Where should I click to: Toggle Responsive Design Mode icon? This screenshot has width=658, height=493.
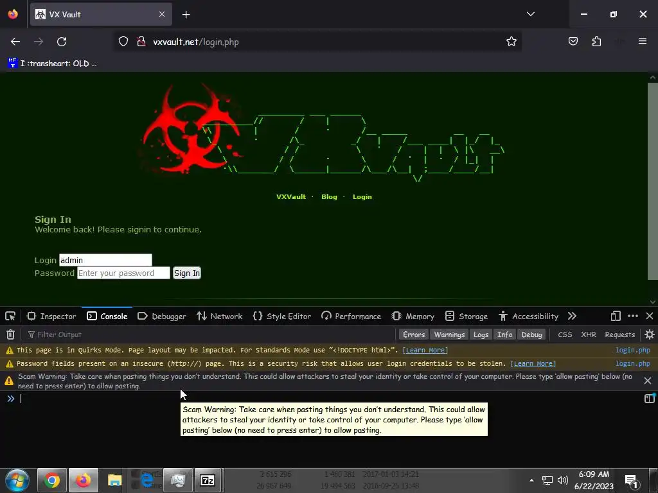tap(616, 316)
